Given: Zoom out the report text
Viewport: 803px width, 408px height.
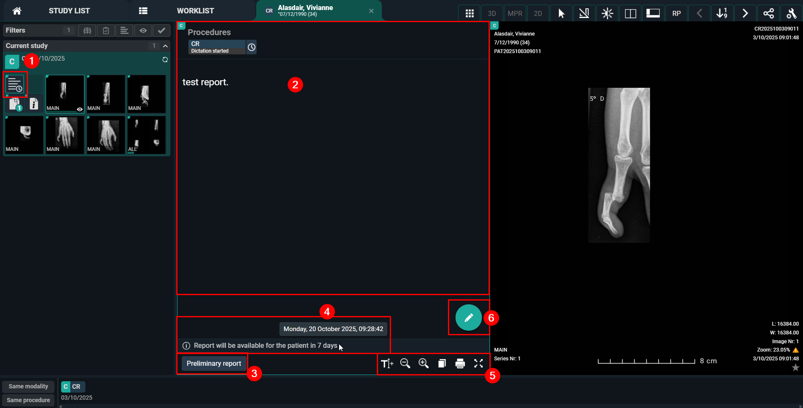Looking at the screenshot, I should [x=405, y=363].
